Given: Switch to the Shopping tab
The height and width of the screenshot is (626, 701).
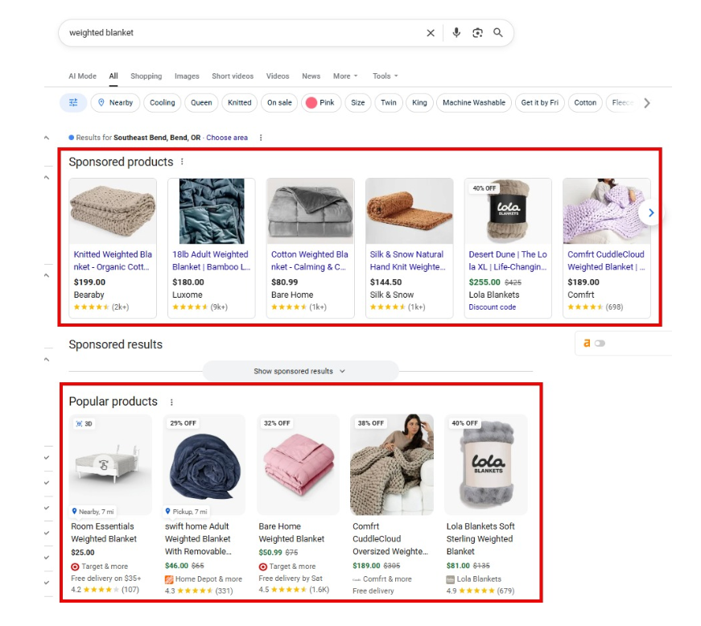Looking at the screenshot, I should (x=146, y=76).
